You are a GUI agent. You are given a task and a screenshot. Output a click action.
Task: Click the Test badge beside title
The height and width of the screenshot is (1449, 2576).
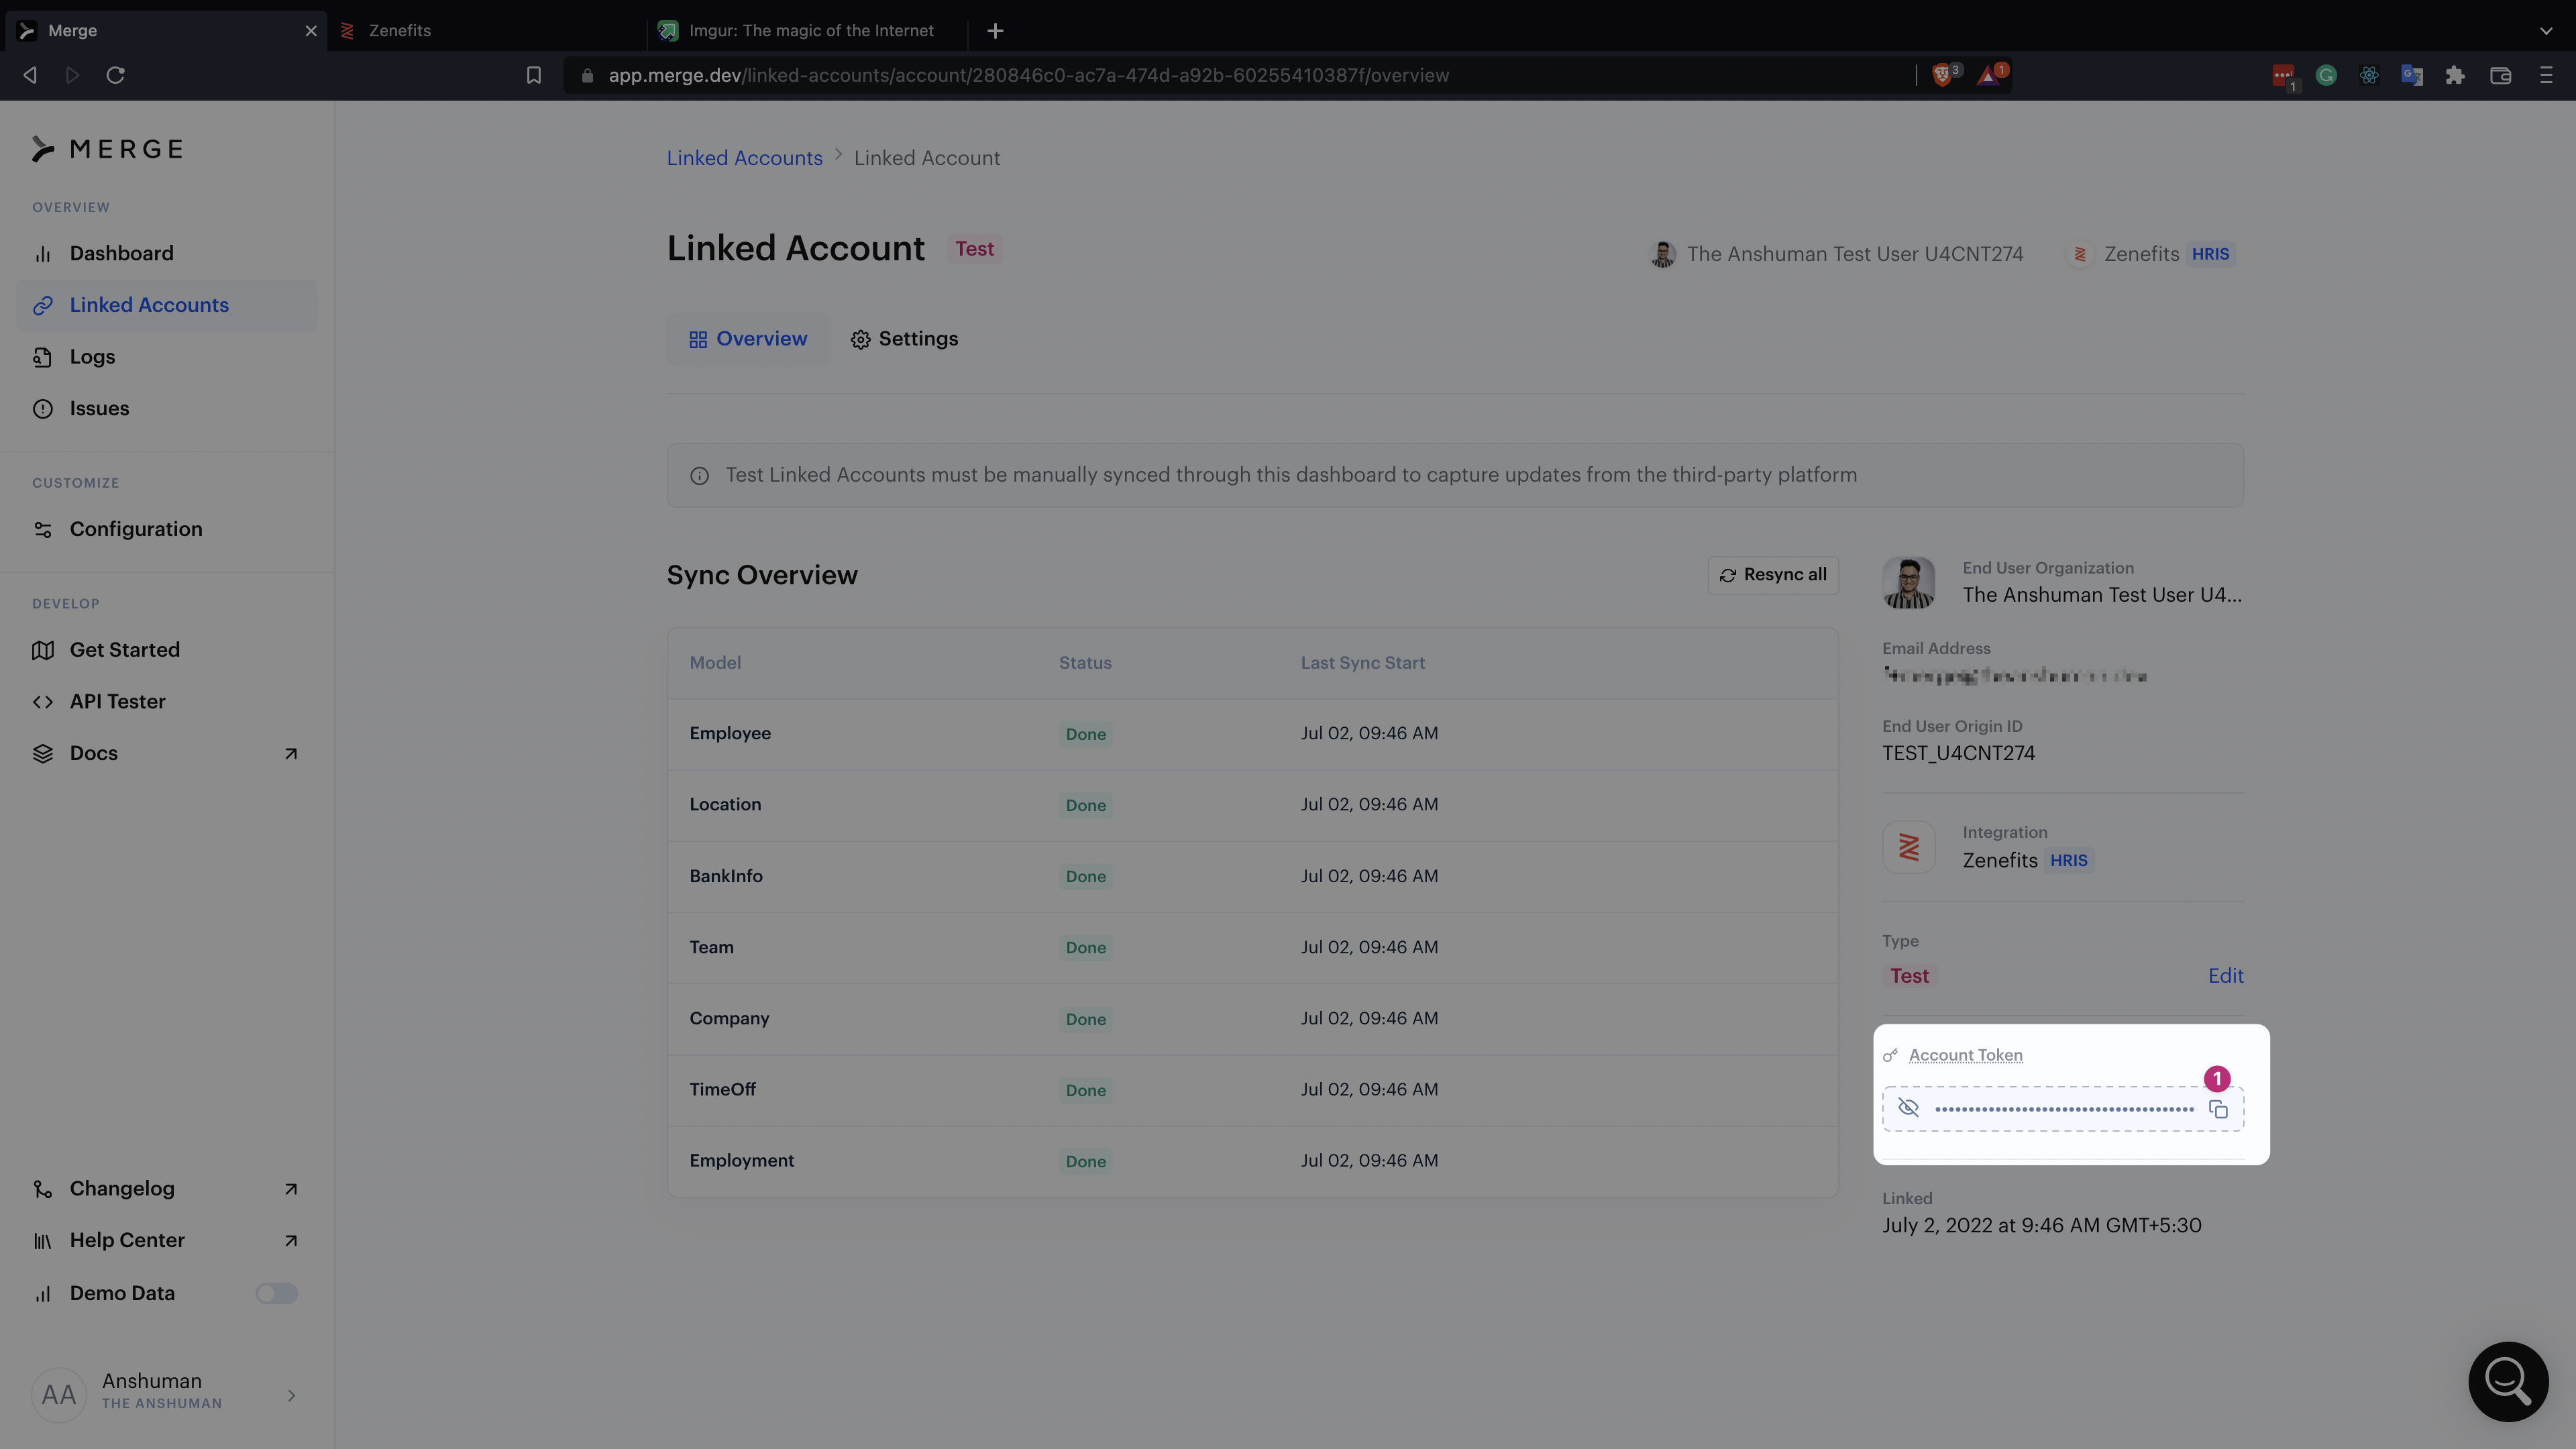coord(974,249)
